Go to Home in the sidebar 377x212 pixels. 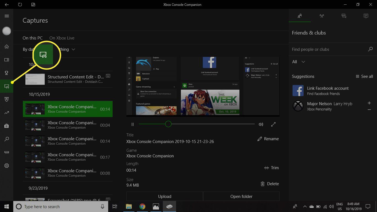(x=7, y=46)
